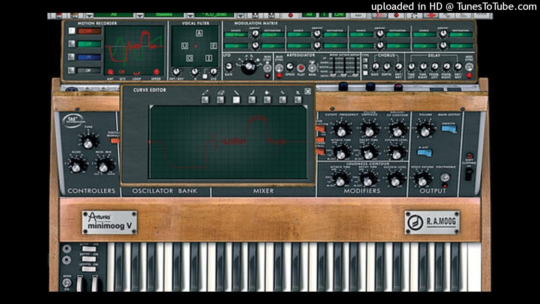Open the Mod Wheel source field in Modulation Matrix
This screenshot has width=540, height=304.
(236, 34)
